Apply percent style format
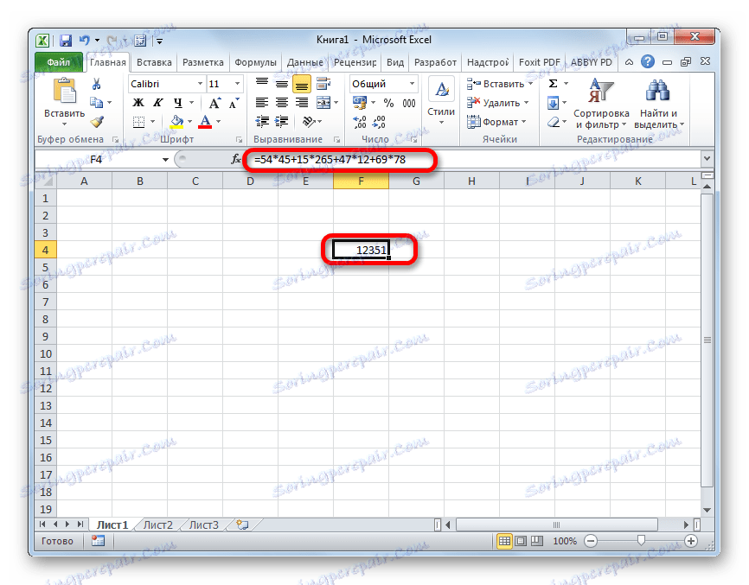 click(389, 103)
